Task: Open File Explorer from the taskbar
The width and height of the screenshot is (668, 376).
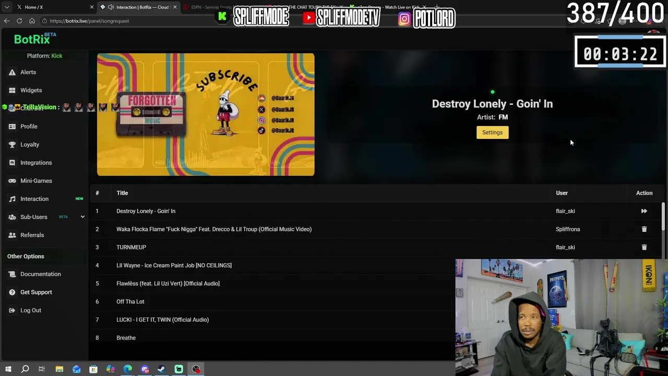Action: tap(59, 369)
